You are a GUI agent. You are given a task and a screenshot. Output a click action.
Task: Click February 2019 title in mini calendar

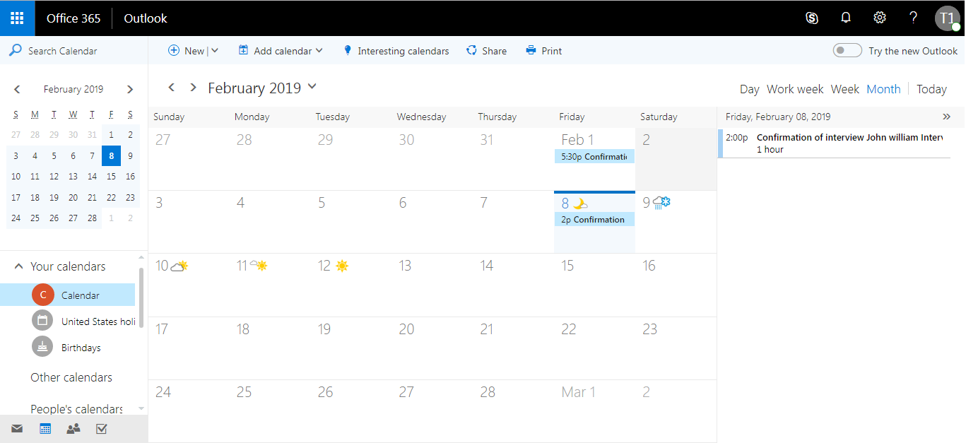(73, 89)
